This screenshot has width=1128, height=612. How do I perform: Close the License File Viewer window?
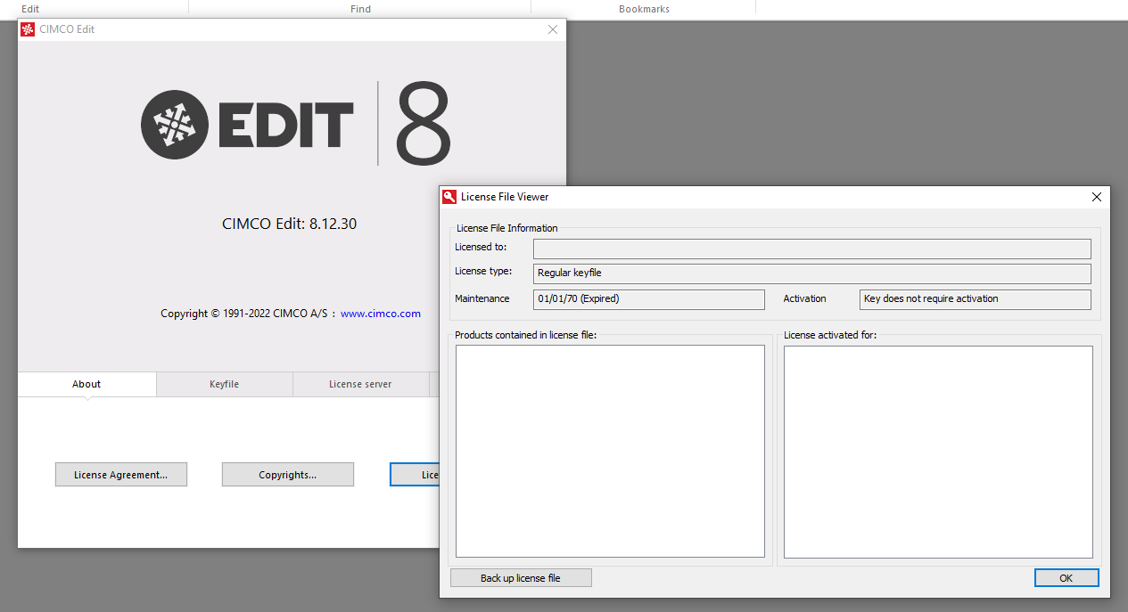[1097, 197]
